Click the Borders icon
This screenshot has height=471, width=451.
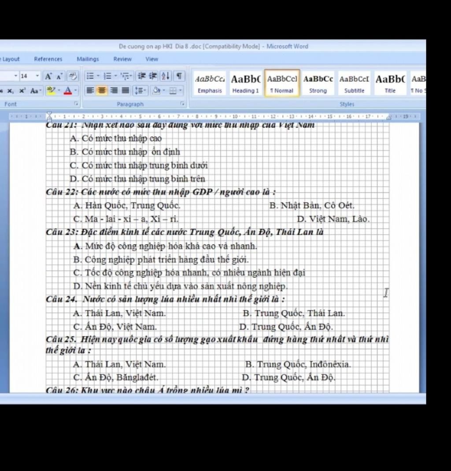173,90
